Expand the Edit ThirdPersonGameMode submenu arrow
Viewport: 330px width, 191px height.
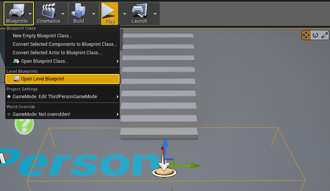coord(118,97)
